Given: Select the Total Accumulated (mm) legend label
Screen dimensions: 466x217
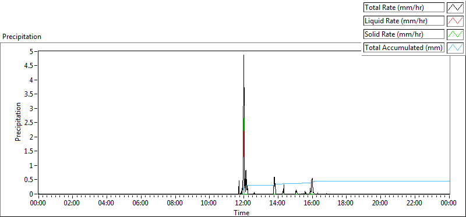Looking at the screenshot, I should (403, 48).
